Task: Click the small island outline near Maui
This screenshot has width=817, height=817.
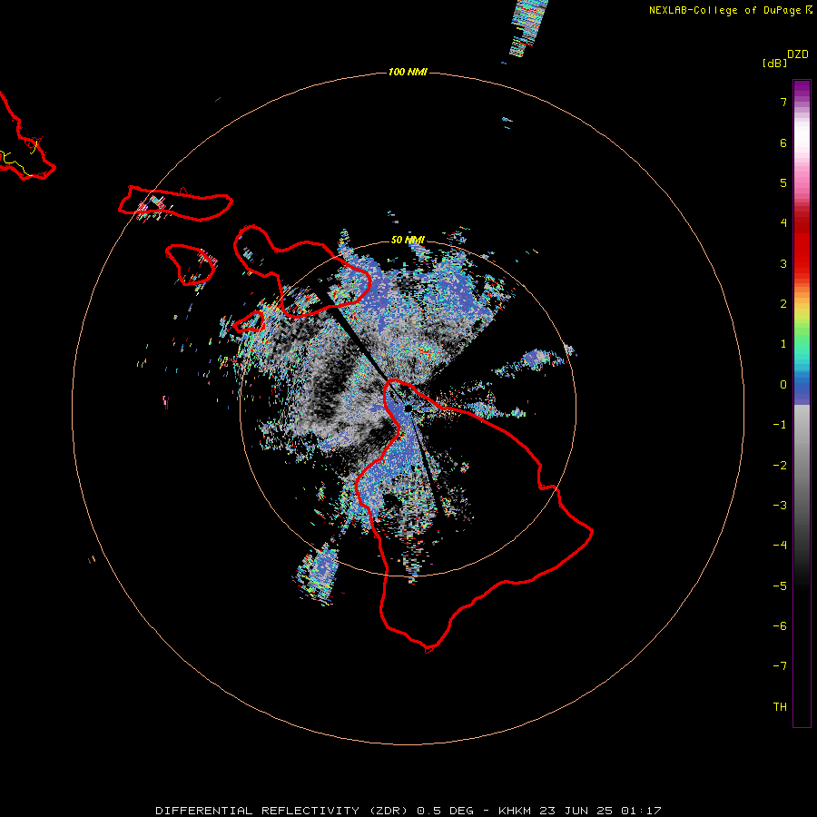Action: 249,321
